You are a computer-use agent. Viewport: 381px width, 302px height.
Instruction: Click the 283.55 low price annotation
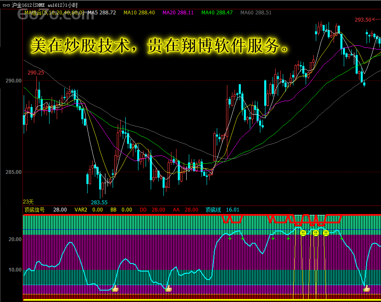[99, 203]
